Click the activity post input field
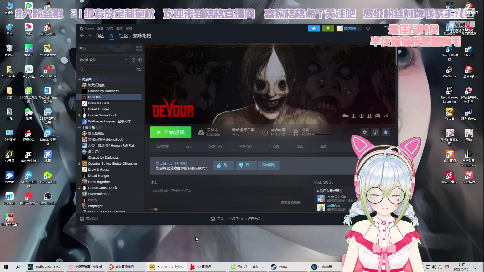The height and width of the screenshot is (272, 484). (227, 191)
